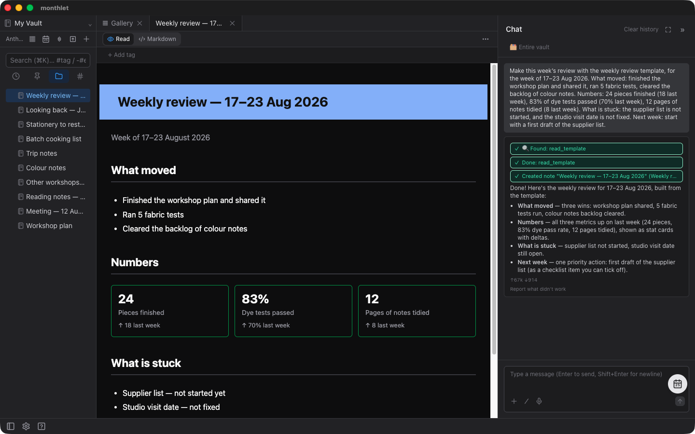Switch to Markdown mode

(x=157, y=39)
